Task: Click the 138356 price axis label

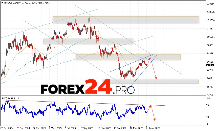Action: pos(211,4)
